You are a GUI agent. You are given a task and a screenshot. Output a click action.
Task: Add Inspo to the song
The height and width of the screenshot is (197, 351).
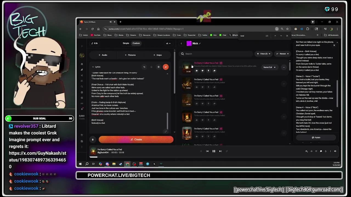tap(157, 55)
